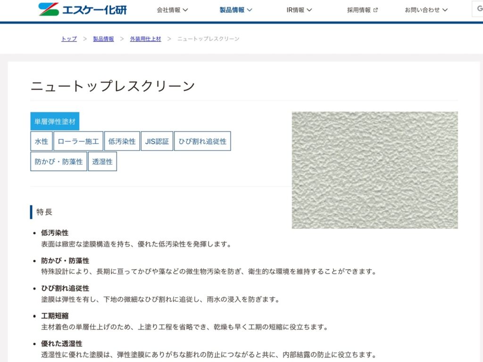
Task: Click the 優れた透湿性 feature heading
Action: click(x=62, y=344)
